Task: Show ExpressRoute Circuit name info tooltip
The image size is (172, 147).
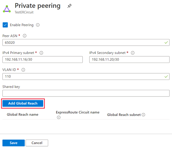Action: (59, 117)
